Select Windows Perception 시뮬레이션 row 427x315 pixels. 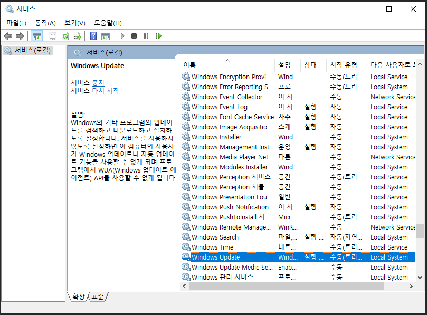tap(298, 187)
